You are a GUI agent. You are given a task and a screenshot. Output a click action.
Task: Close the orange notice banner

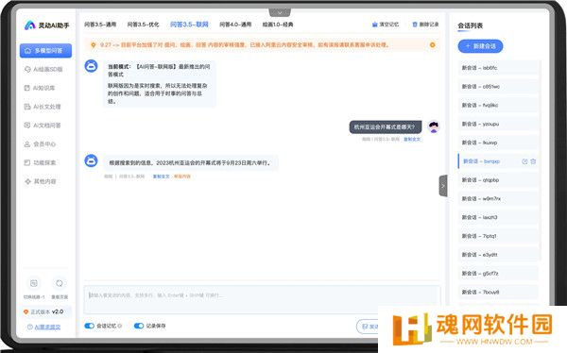pos(433,44)
